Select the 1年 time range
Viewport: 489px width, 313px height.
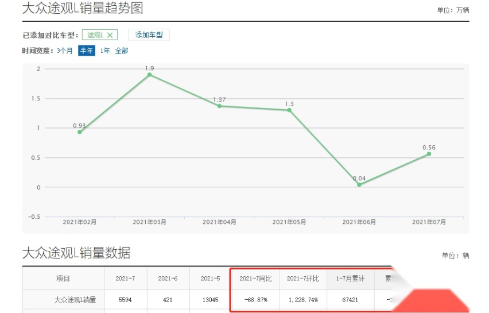(105, 51)
